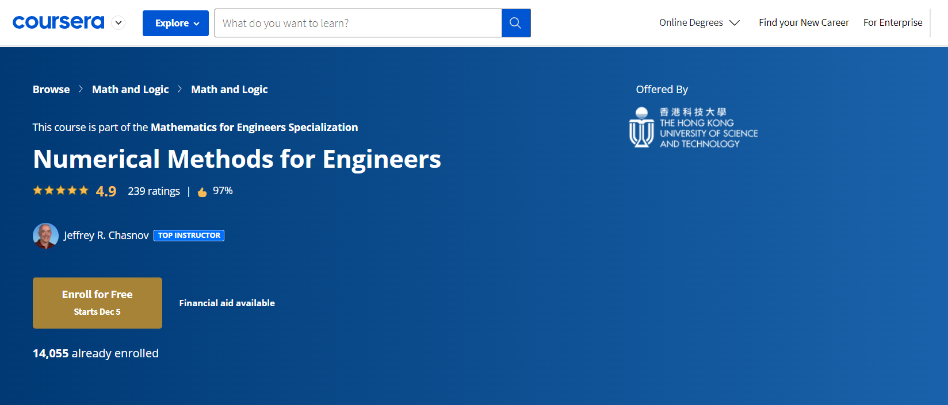Open the HKUST university logo
This screenshot has width=948, height=405.
pos(693,128)
